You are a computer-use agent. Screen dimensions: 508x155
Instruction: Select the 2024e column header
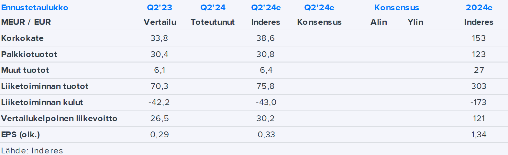479,8
